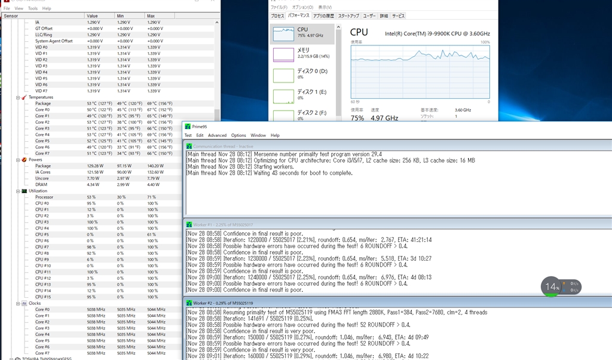Click Prime95 title bar icon
Screen dimensions: 612x360
coord(188,127)
